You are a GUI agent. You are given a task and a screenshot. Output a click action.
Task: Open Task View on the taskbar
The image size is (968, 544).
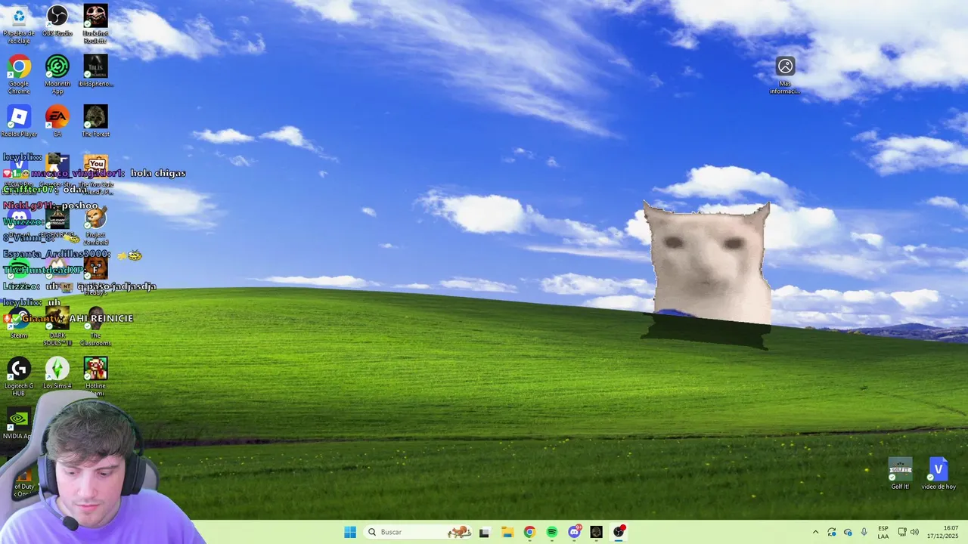pos(484,532)
